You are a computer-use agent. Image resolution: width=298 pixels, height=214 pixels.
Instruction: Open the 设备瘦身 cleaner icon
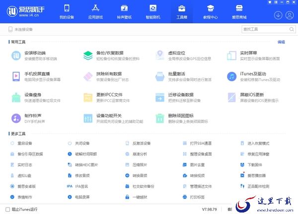point(16,98)
